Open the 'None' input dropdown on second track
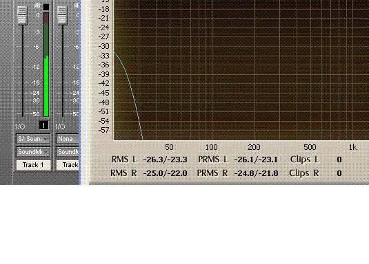This screenshot has height=264, width=369. [x=68, y=139]
